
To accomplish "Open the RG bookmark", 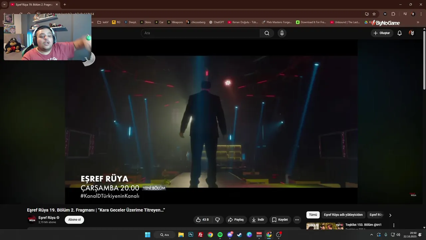I will click(116, 22).
